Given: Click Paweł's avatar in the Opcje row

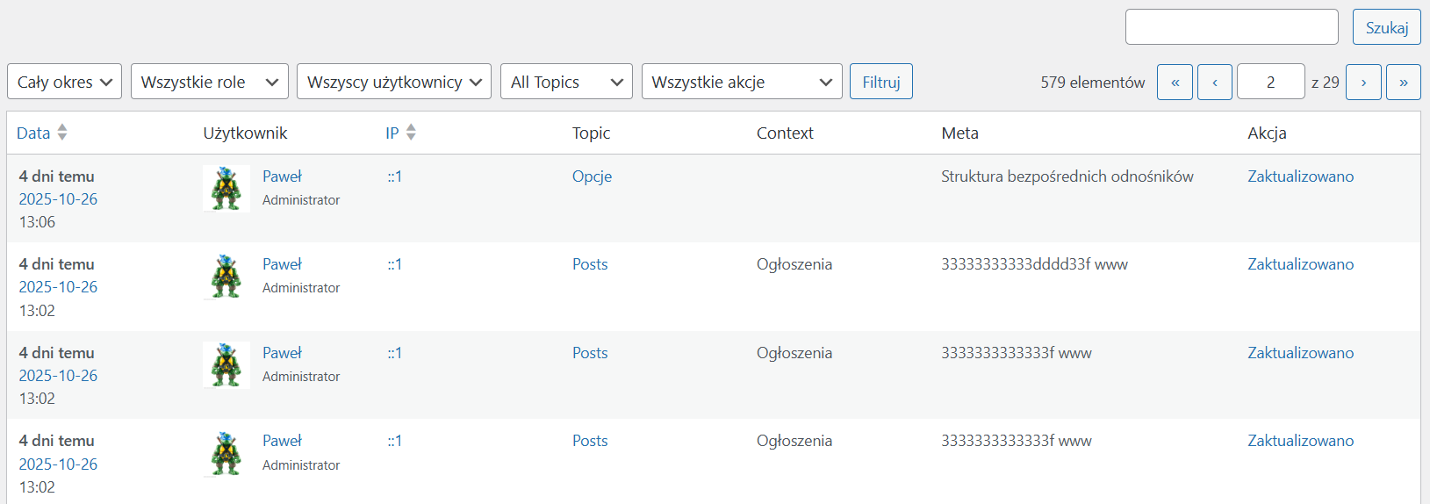Looking at the screenshot, I should [226, 189].
